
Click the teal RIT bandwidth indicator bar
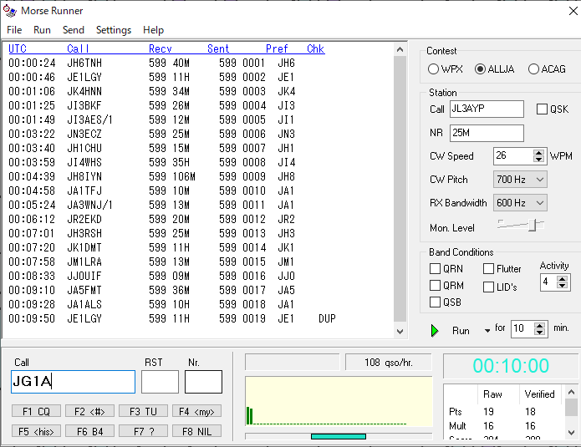(339, 437)
